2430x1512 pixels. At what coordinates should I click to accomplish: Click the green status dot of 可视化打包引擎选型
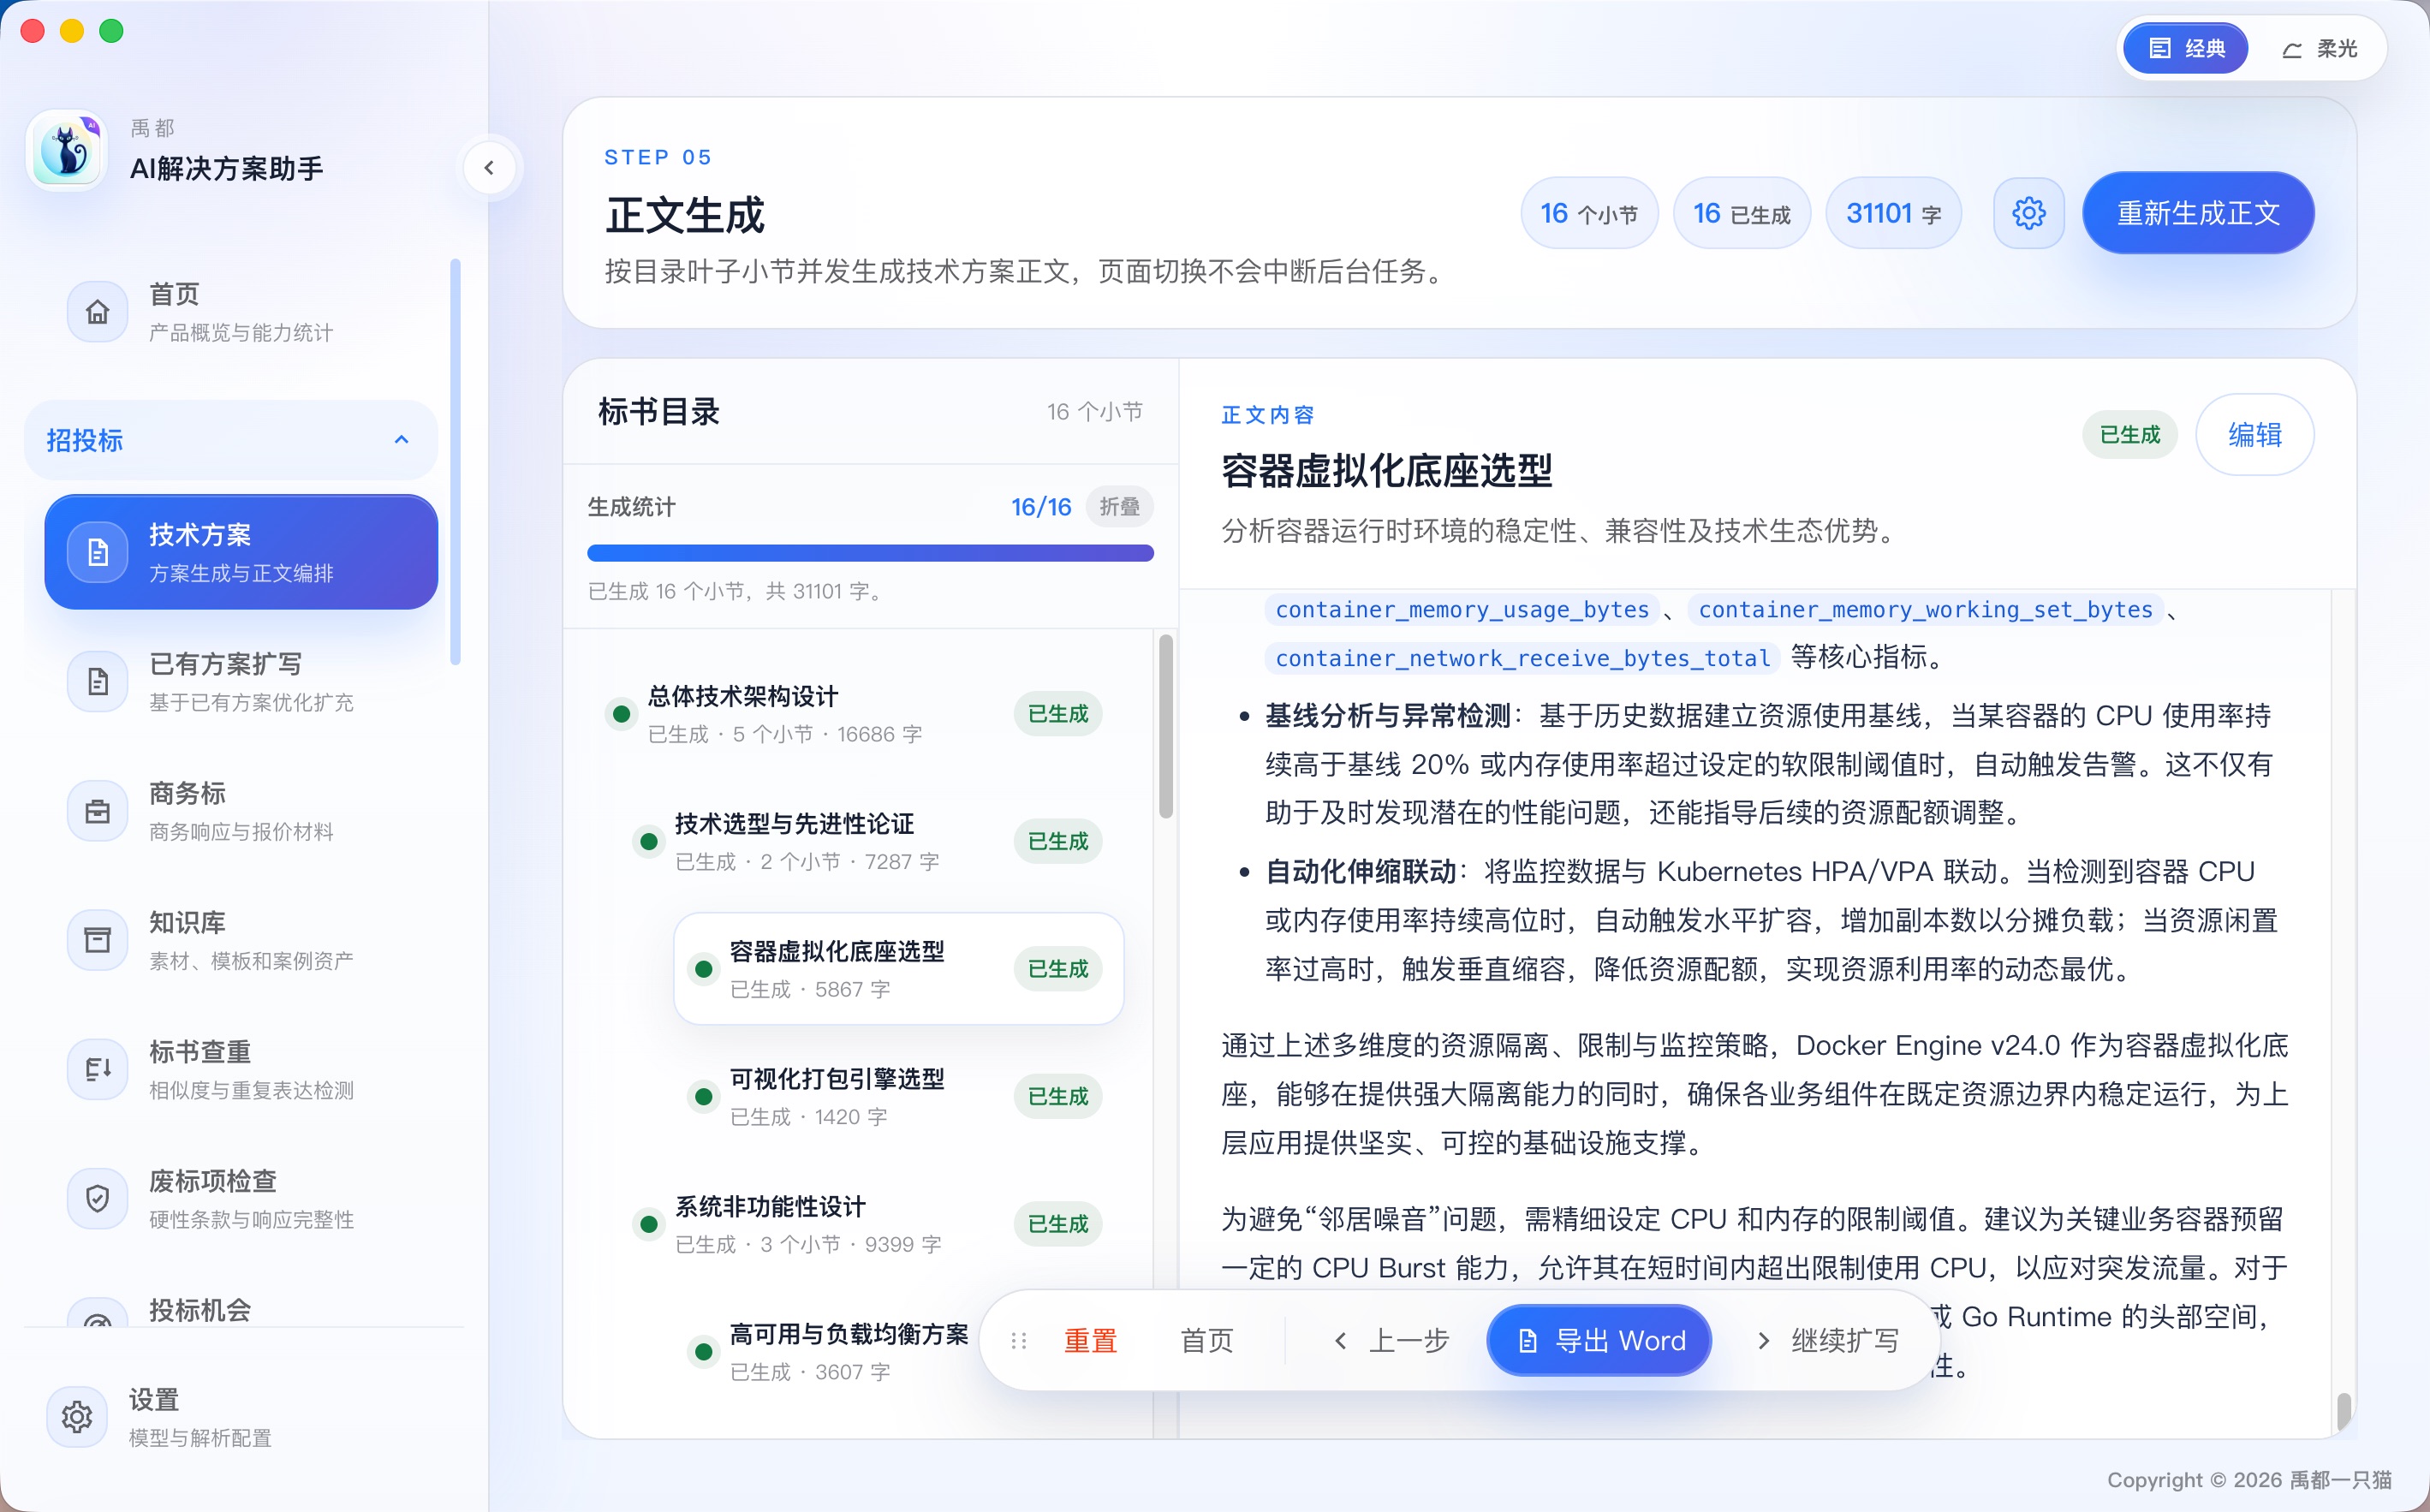tap(703, 1097)
